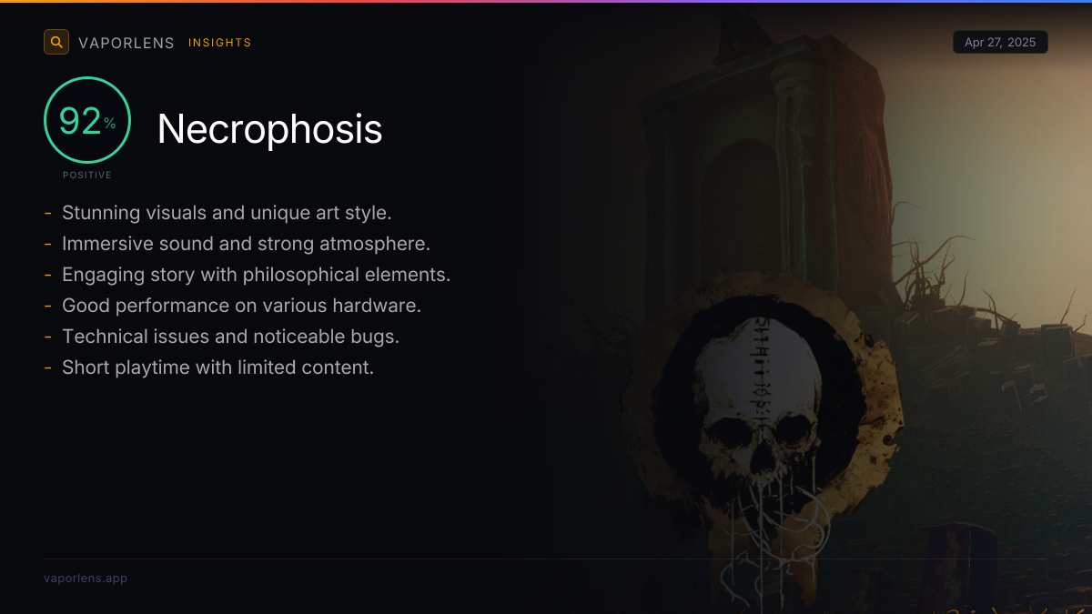Click the dash bullet before Short playtime
This screenshot has width=1092, height=614.
47,367
